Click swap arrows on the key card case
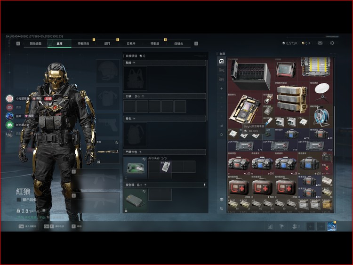Image resolution: width=353 pixels, height=265 pixels. click(144, 159)
